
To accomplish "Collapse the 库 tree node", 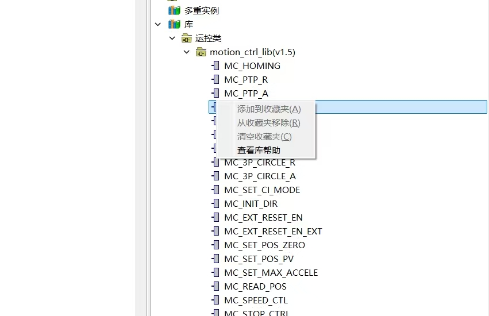I will (x=158, y=24).
